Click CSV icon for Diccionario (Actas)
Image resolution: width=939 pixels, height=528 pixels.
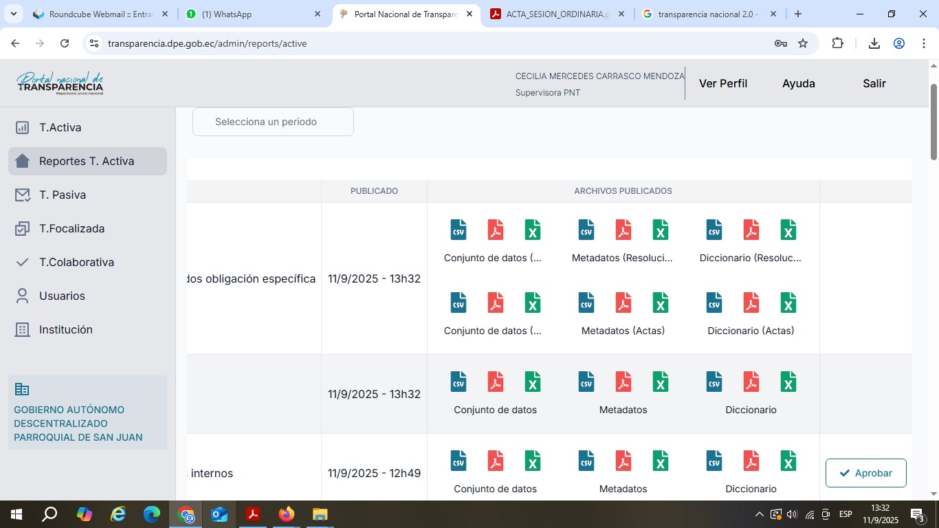click(714, 302)
